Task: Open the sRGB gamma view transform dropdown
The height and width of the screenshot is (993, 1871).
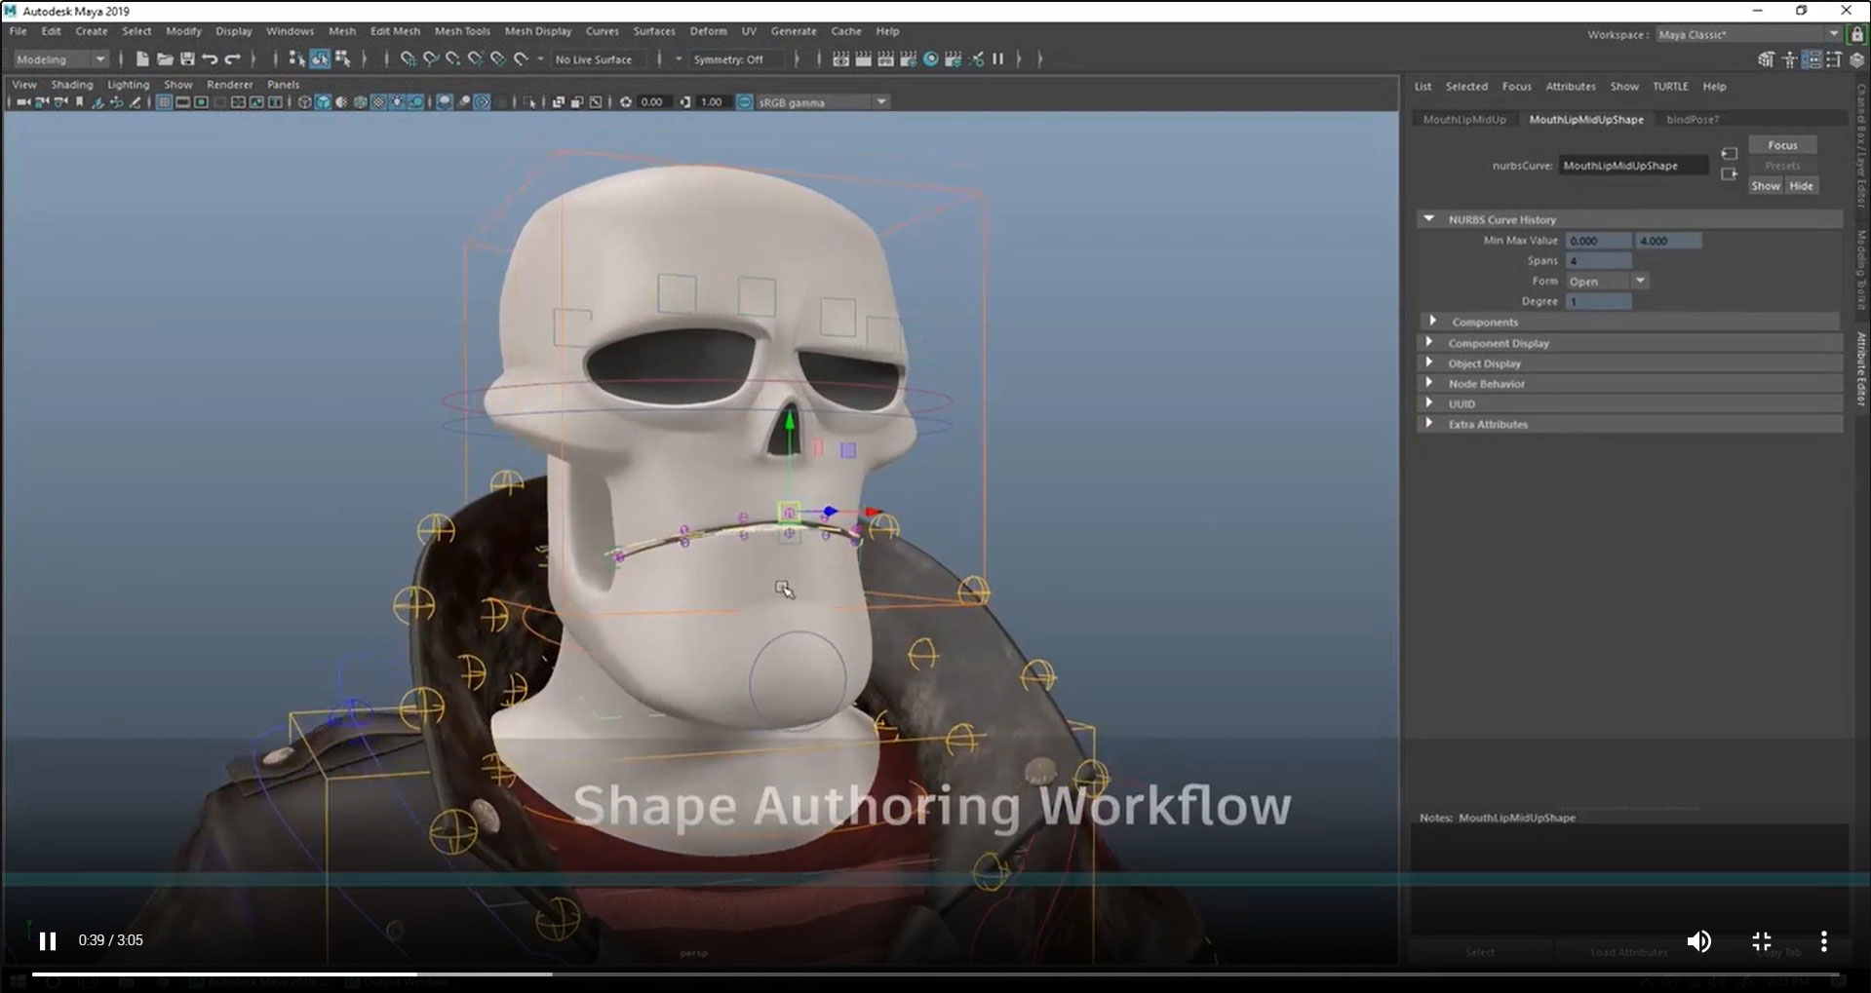Action: pos(823,102)
